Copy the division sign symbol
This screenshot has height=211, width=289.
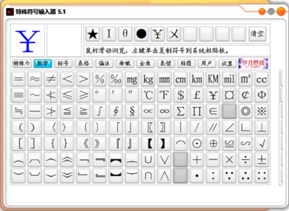(x=245, y=160)
